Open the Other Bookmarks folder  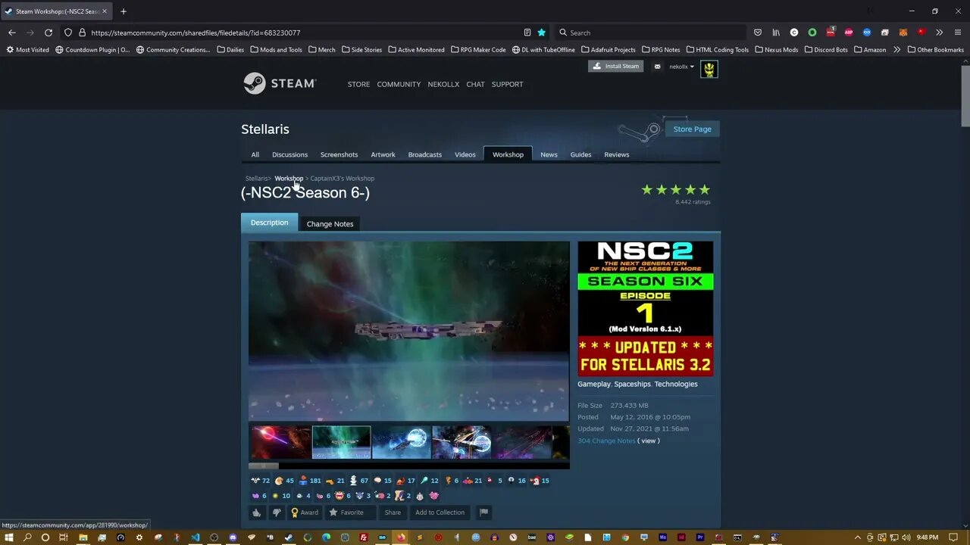pos(935,50)
